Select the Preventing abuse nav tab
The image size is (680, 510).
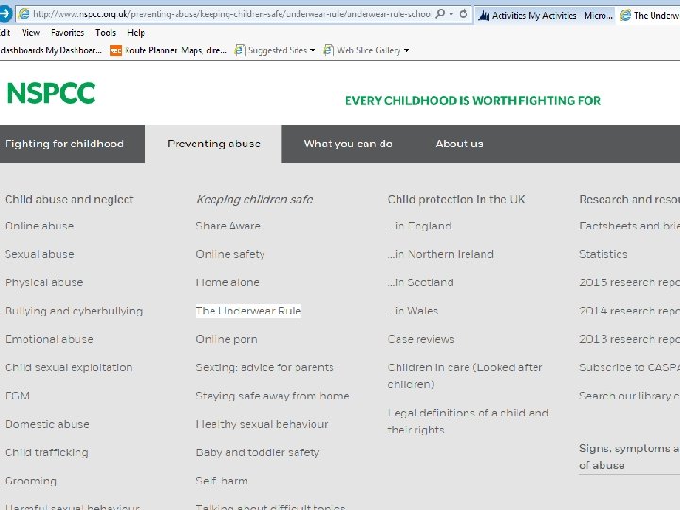tap(213, 144)
